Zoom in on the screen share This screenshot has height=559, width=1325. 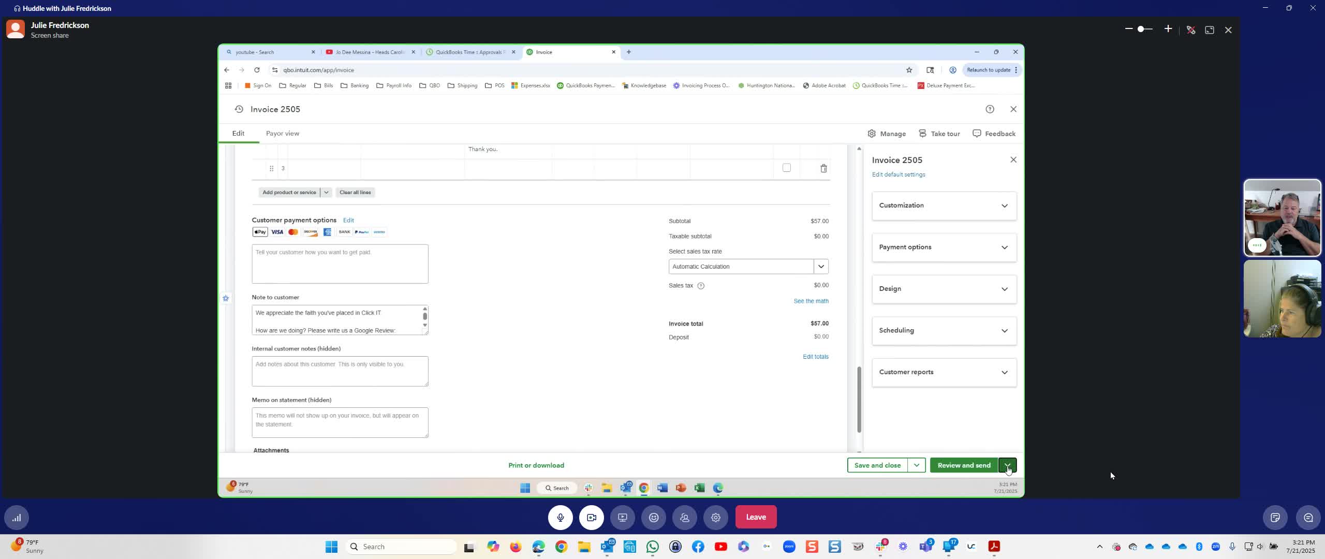pyautogui.click(x=1168, y=29)
